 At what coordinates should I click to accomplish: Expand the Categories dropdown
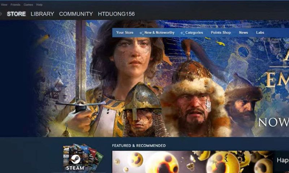tap(194, 32)
